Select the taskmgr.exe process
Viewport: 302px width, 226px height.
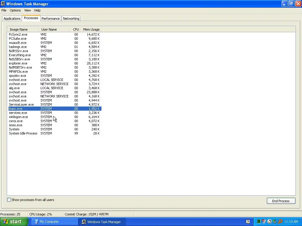(55, 47)
